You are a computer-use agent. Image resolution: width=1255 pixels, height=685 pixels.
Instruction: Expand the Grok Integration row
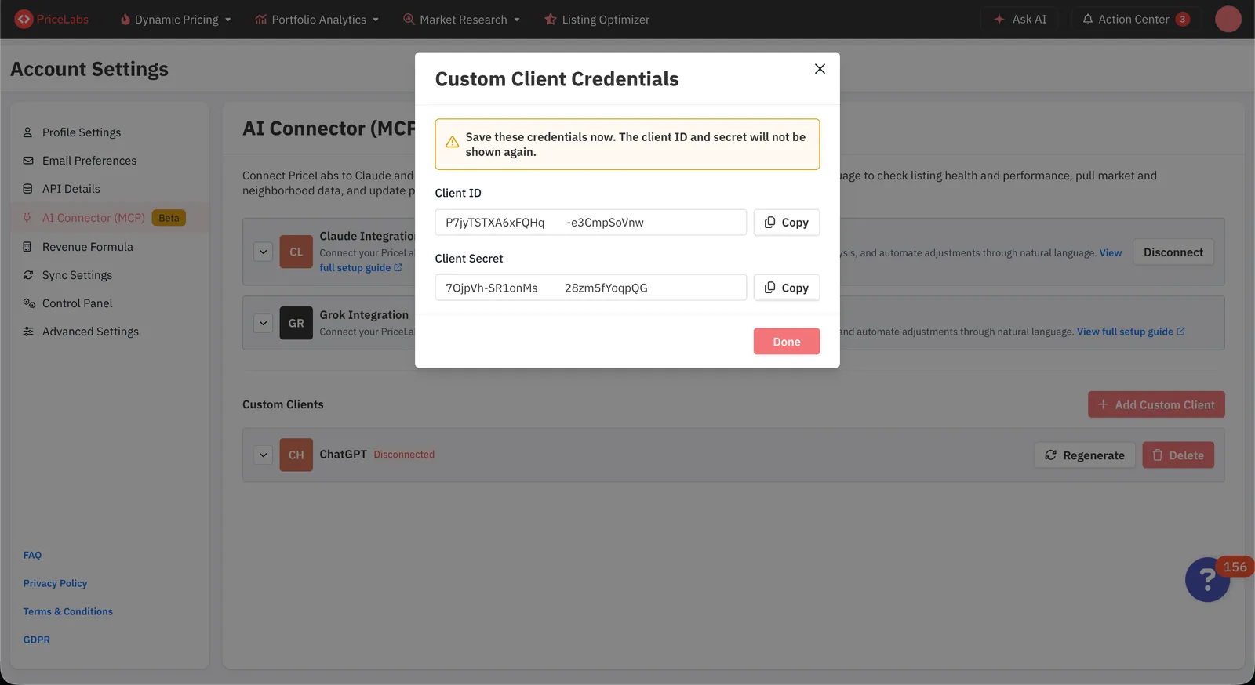point(264,323)
